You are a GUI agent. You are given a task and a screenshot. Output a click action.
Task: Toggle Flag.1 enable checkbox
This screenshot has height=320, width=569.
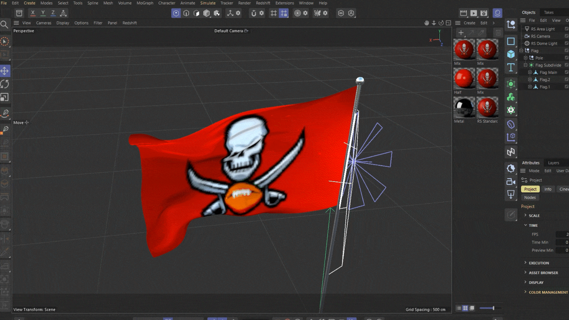coord(566,87)
